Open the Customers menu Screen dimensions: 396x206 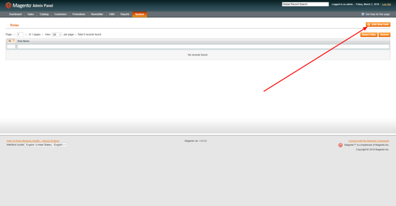pyautogui.click(x=60, y=14)
